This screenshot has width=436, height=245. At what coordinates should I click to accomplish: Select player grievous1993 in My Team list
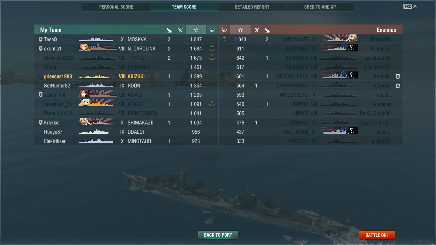point(126,76)
